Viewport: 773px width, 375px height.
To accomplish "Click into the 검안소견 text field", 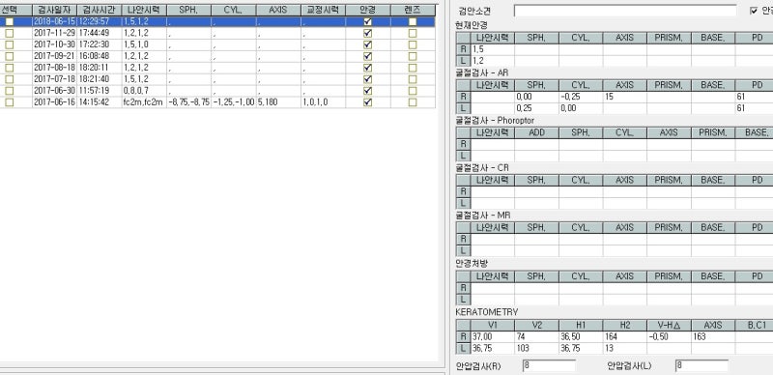I will [625, 11].
